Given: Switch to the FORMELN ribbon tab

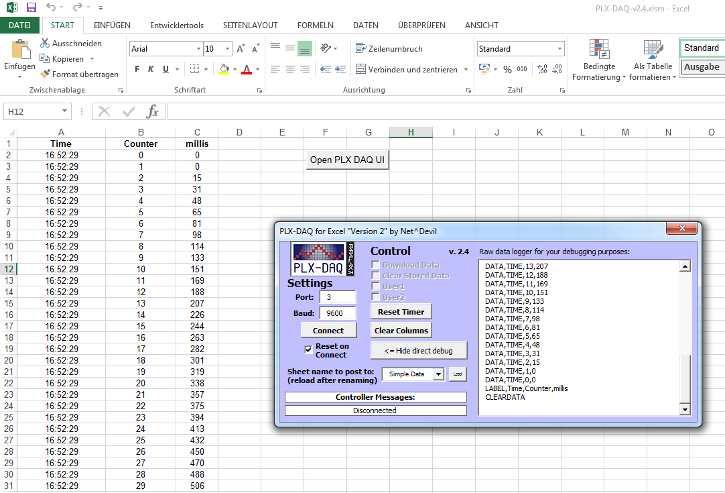Looking at the screenshot, I should coord(316,25).
